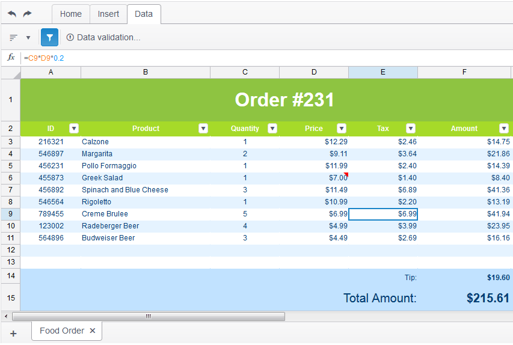Open Data validation dialog
Image resolution: width=513 pixels, height=345 pixels.
tap(103, 38)
